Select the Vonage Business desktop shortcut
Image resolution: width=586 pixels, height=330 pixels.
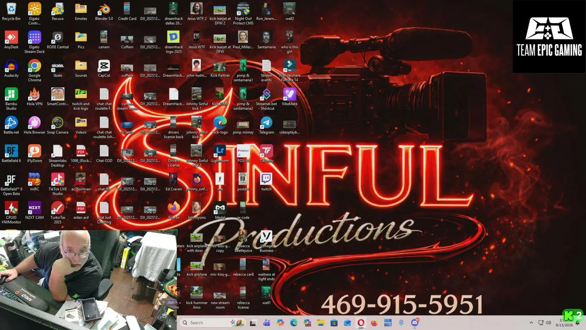click(266, 242)
